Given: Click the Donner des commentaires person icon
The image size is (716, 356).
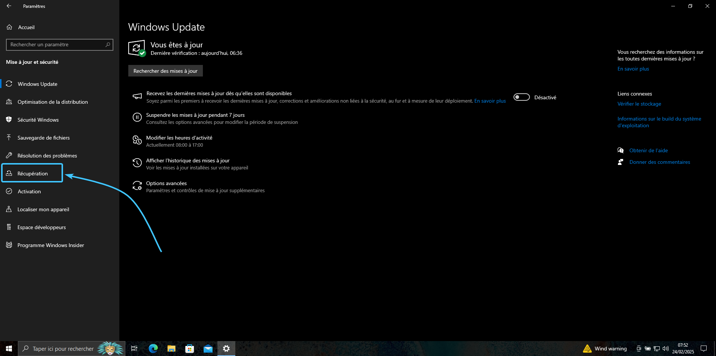Looking at the screenshot, I should tap(621, 162).
